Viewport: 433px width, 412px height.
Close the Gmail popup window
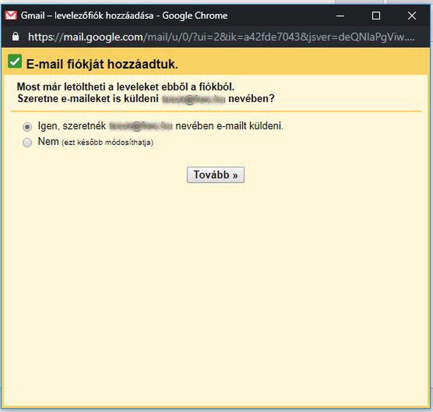412,16
